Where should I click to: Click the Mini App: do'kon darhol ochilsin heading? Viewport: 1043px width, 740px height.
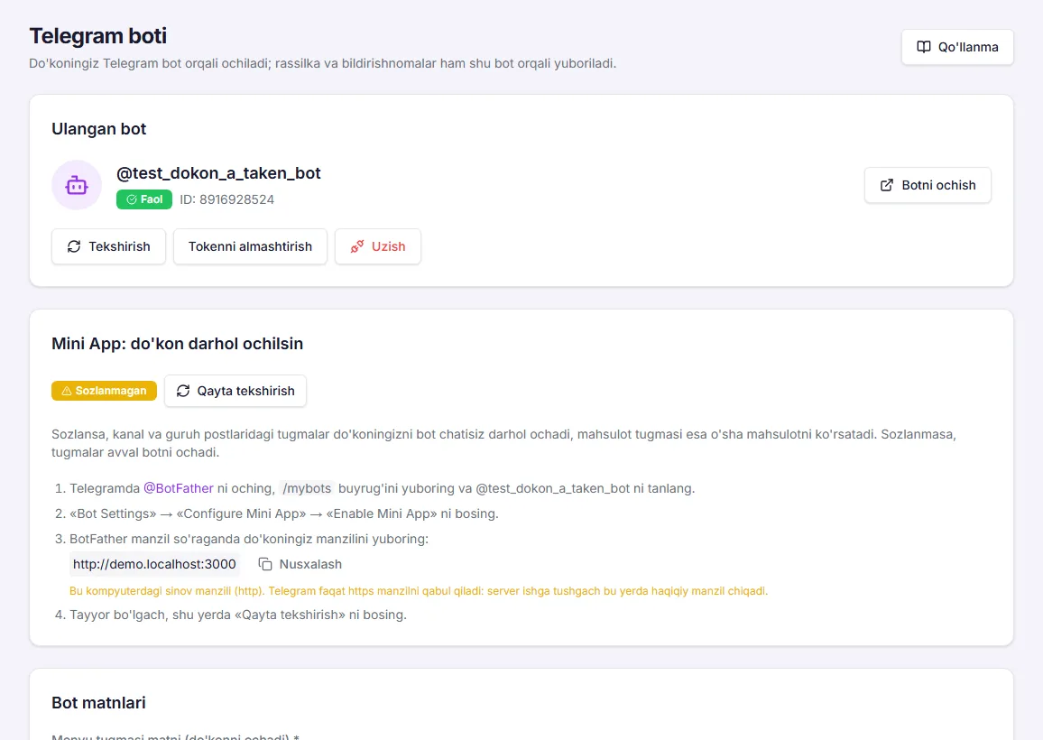178,344
